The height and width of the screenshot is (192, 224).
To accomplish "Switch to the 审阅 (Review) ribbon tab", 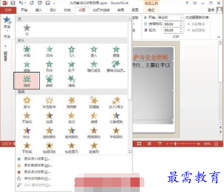I will (121, 10).
